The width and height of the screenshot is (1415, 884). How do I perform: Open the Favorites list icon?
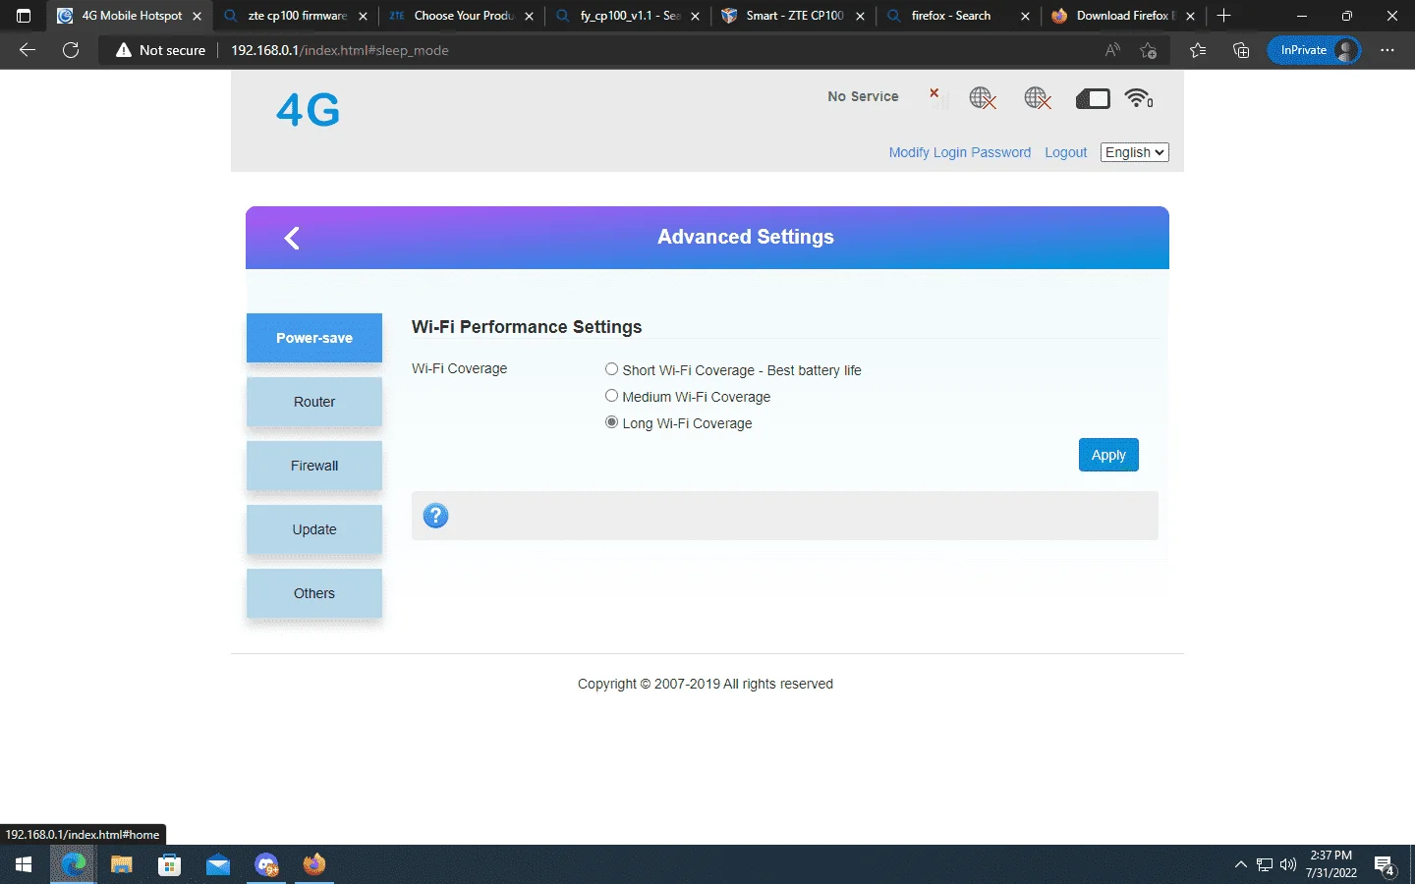tap(1198, 50)
